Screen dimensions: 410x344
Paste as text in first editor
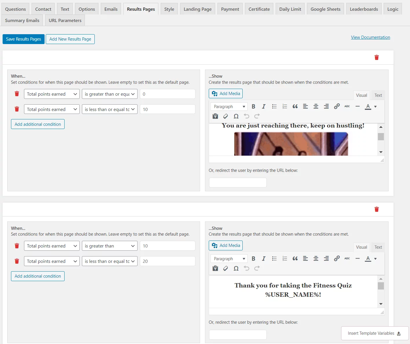coord(215,116)
